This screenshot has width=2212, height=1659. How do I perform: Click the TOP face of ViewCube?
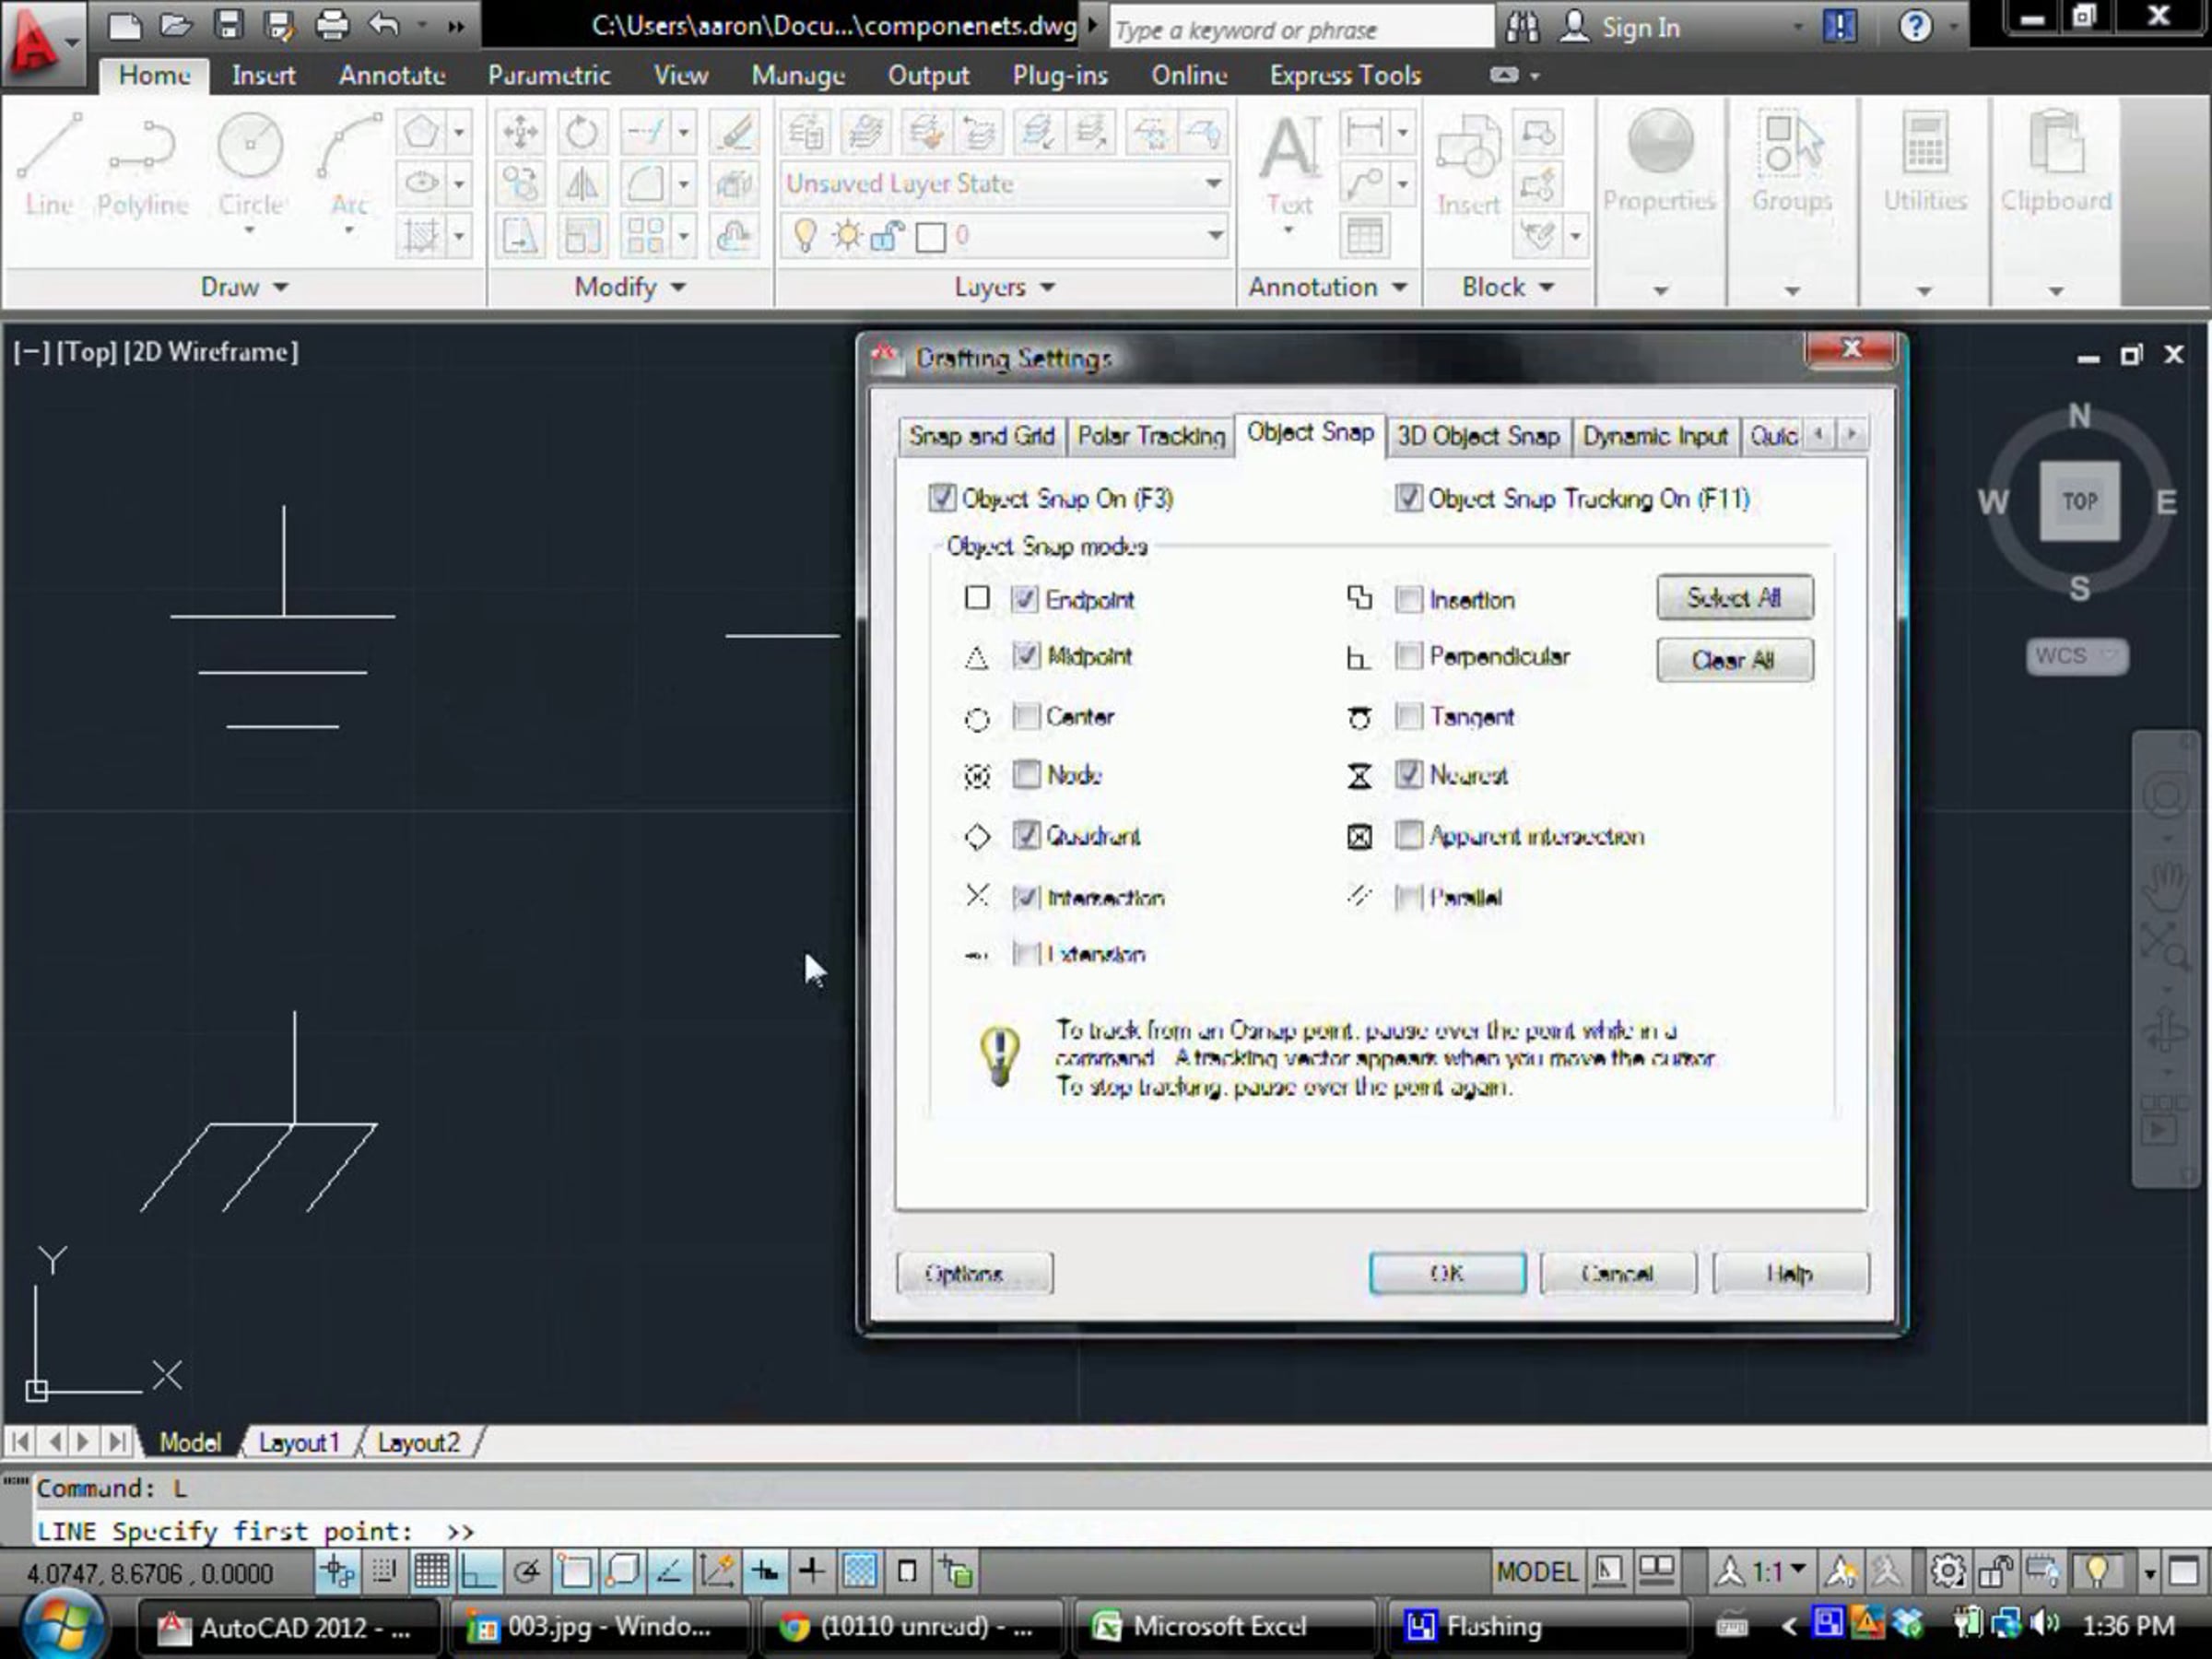coord(2079,501)
